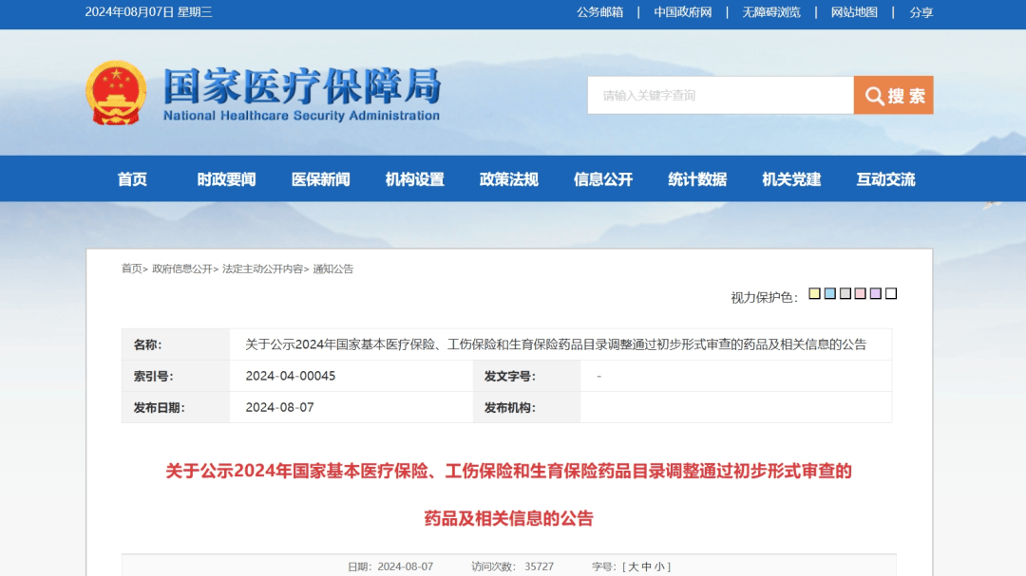Select the lavender eye-protection color swatch
Image resolution: width=1026 pixels, height=576 pixels.
tap(876, 293)
